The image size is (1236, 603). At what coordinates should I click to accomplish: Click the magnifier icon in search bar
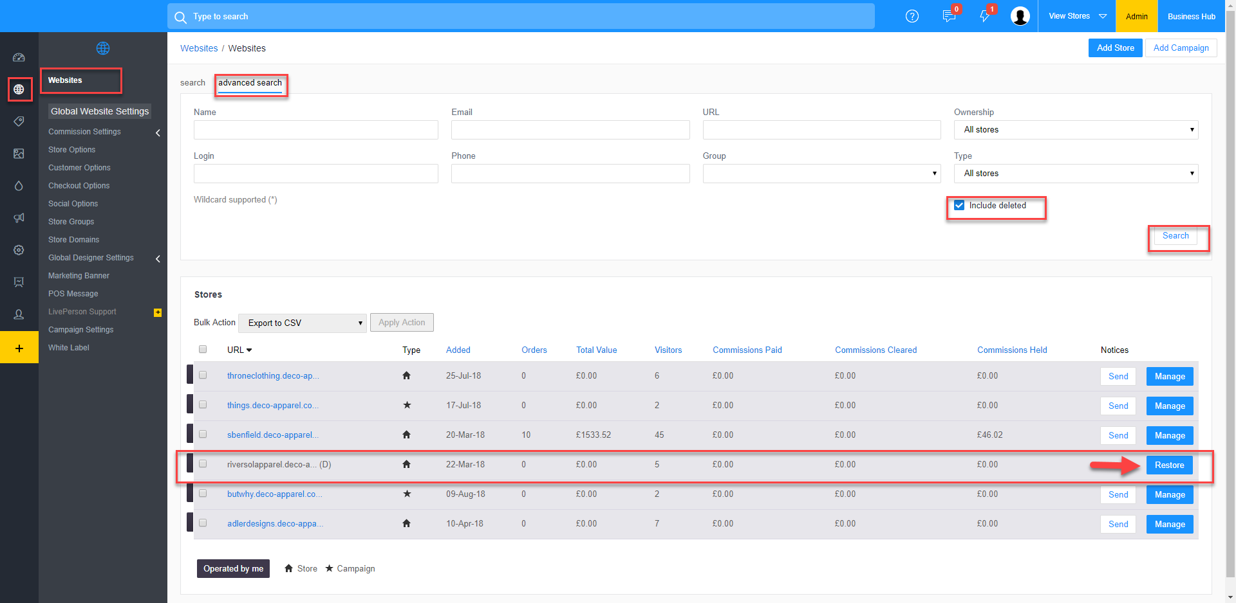(x=181, y=17)
